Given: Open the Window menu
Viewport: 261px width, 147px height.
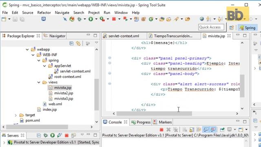Looking at the screenshot, I should click(121, 13).
